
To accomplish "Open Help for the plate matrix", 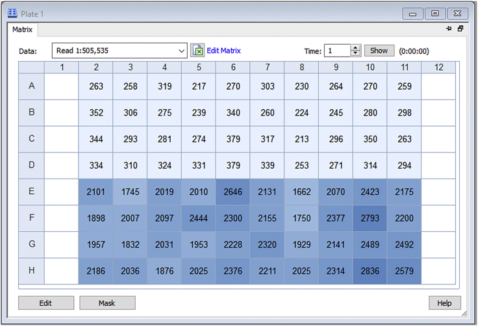I will click(x=444, y=303).
